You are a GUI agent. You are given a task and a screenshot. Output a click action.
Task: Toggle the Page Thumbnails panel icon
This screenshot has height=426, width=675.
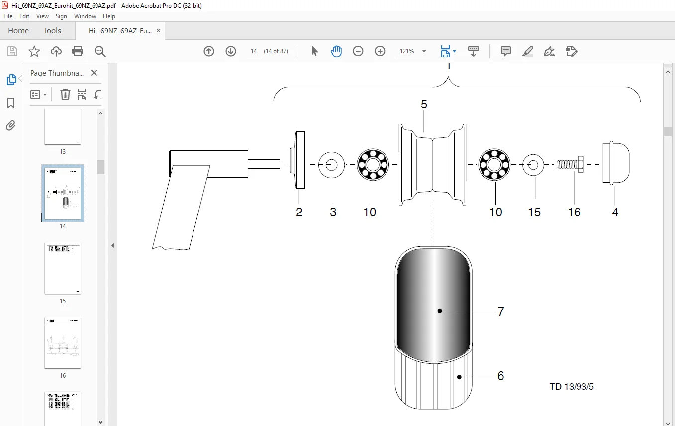click(x=11, y=80)
